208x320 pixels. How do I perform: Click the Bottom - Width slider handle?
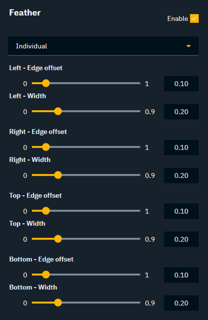(x=58, y=303)
